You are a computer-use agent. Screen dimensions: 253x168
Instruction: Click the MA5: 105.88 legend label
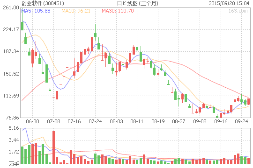pos(36,11)
